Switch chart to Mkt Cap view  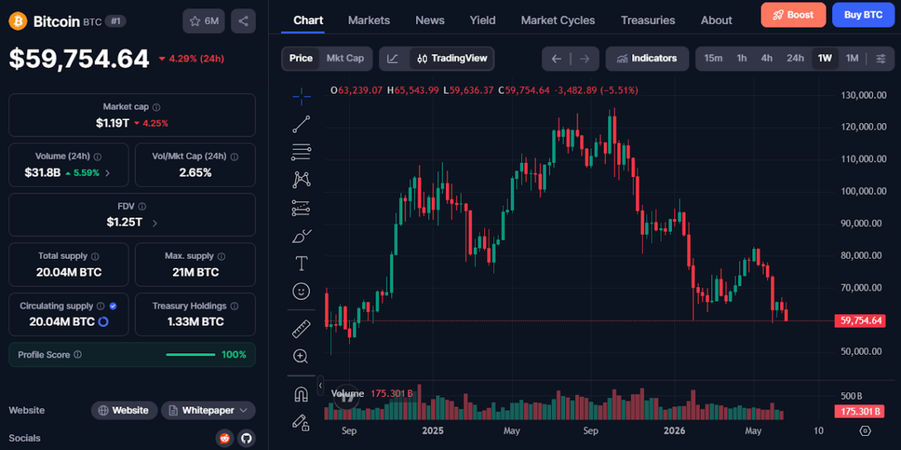(x=345, y=58)
